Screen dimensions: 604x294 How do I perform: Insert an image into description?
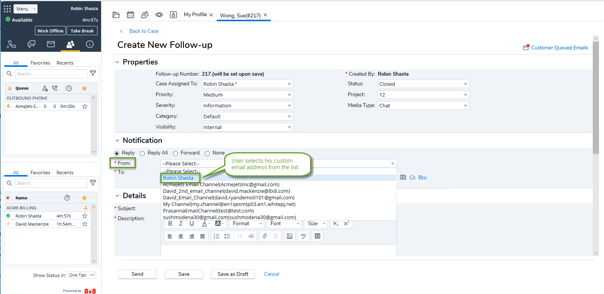(289, 236)
